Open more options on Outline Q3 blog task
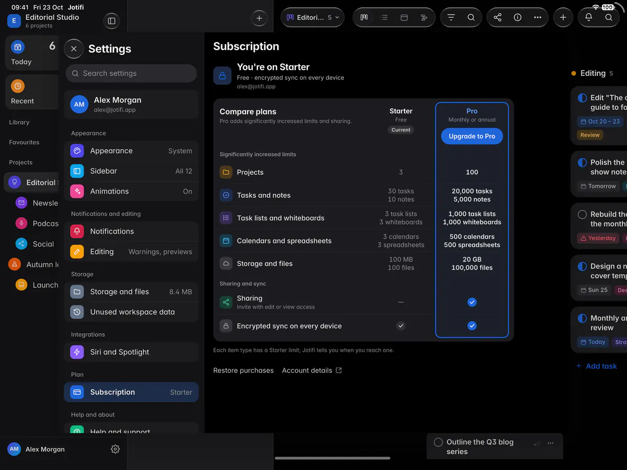627x470 pixels. pyautogui.click(x=550, y=443)
